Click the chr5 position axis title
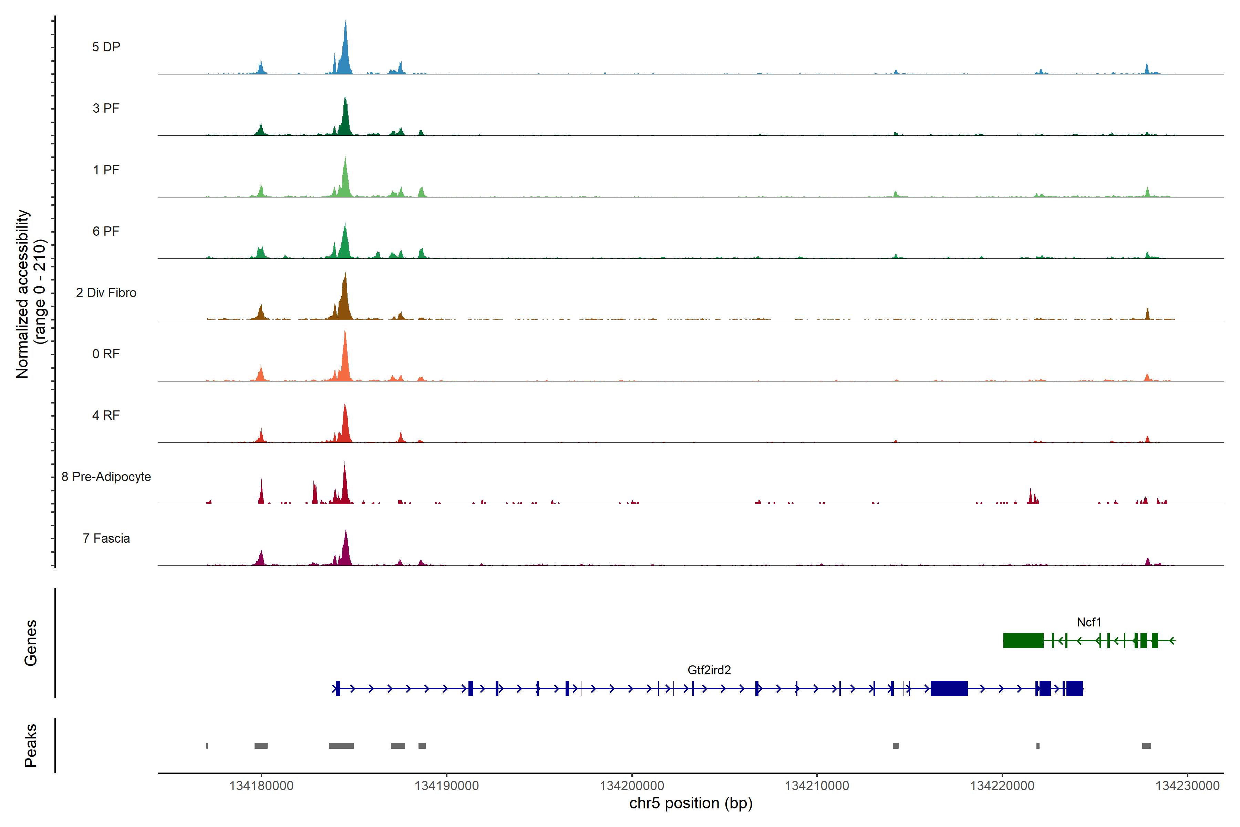This screenshot has width=1240, height=827. (691, 803)
